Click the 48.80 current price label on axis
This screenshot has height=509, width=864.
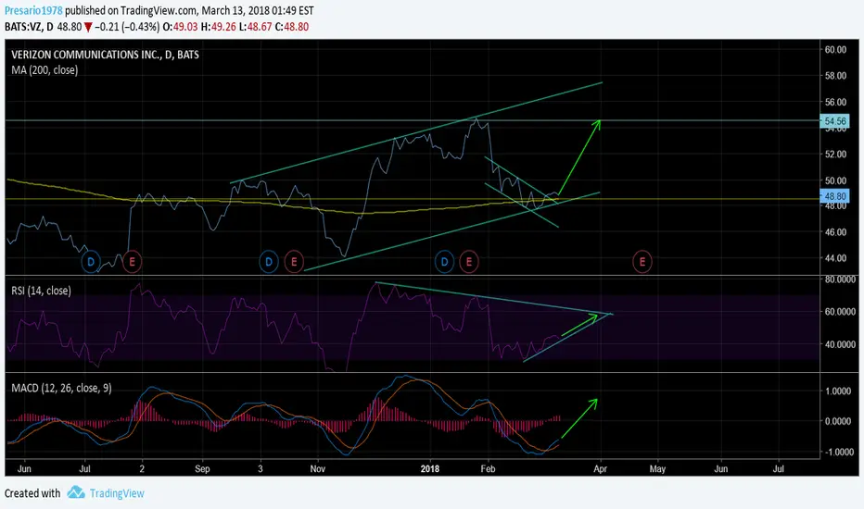(x=834, y=196)
